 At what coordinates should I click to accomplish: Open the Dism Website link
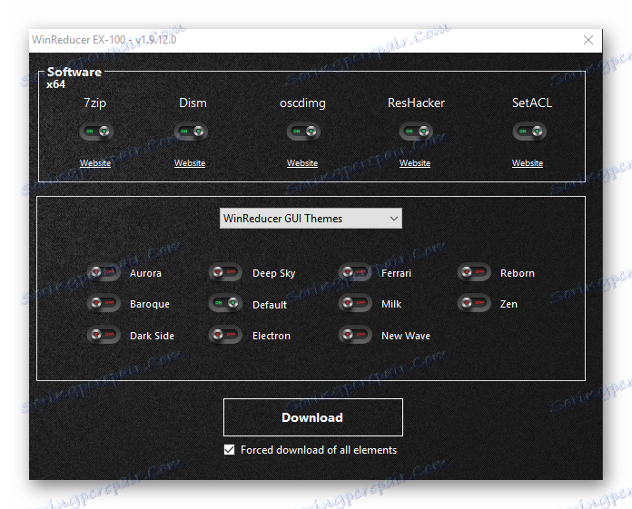point(190,163)
